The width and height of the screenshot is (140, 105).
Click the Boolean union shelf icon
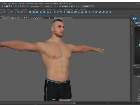(76, 12)
